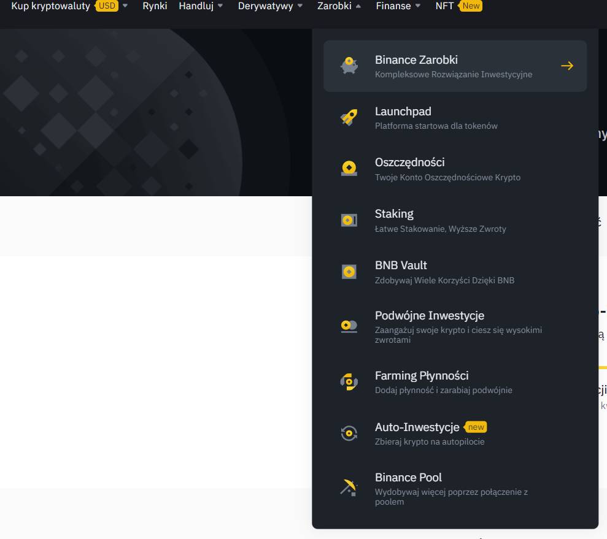The image size is (607, 539).
Task: Click the Auto-Inwestycje circular arrows icon
Action: (349, 434)
